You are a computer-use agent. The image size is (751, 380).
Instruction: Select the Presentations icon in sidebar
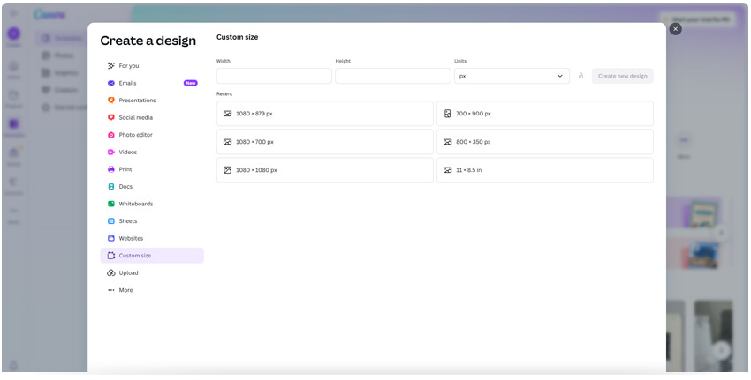(111, 101)
